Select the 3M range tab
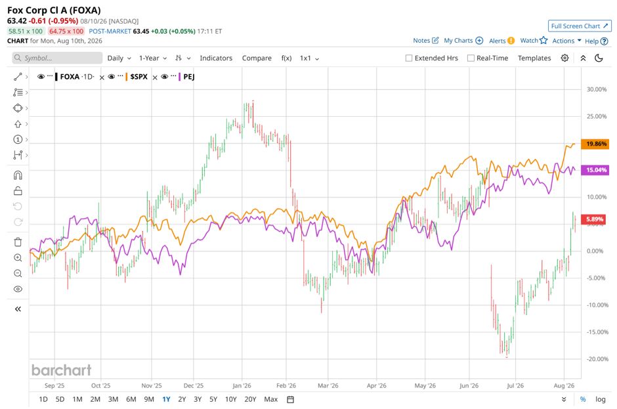 point(114,399)
